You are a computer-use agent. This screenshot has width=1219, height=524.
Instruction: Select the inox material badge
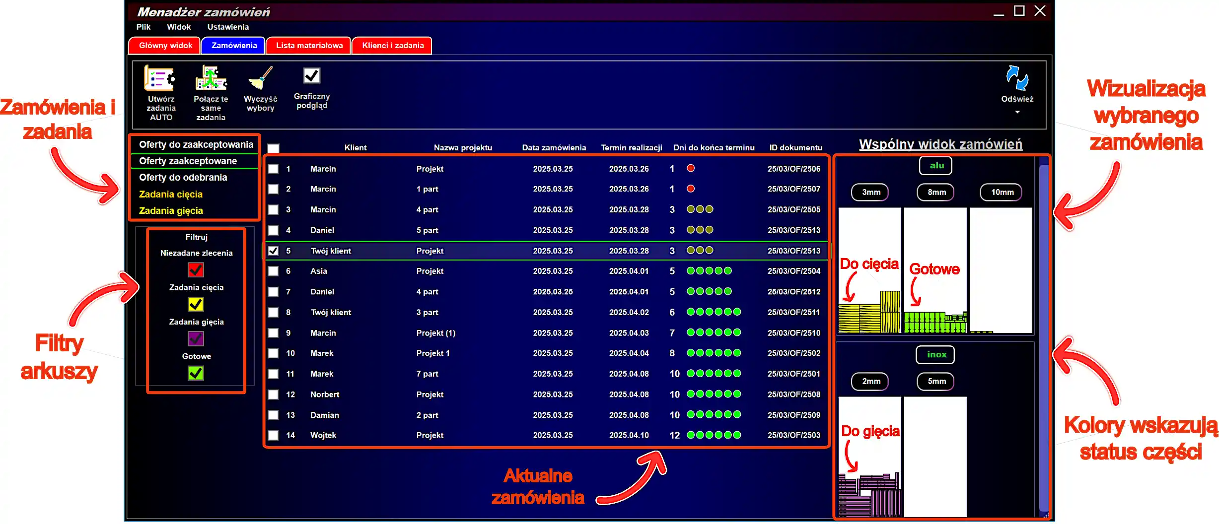[935, 354]
